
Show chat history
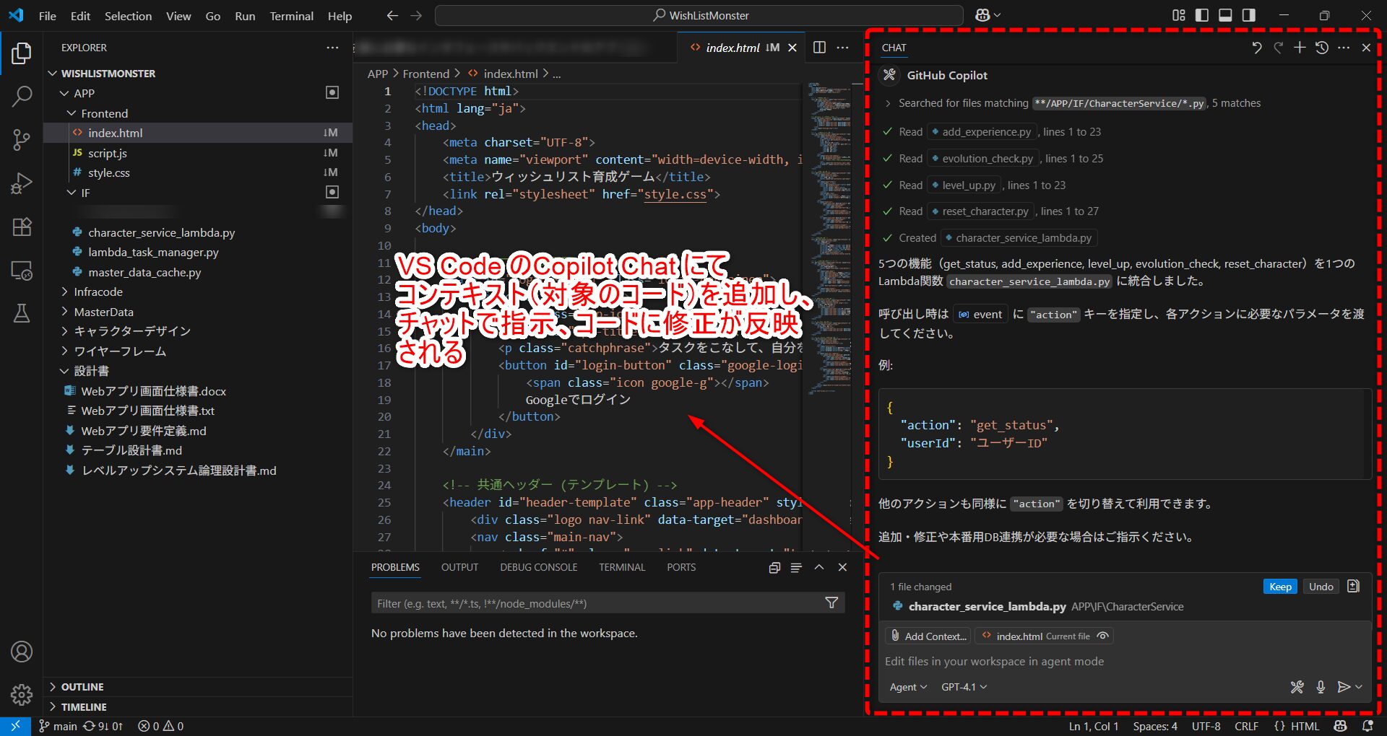[1322, 48]
